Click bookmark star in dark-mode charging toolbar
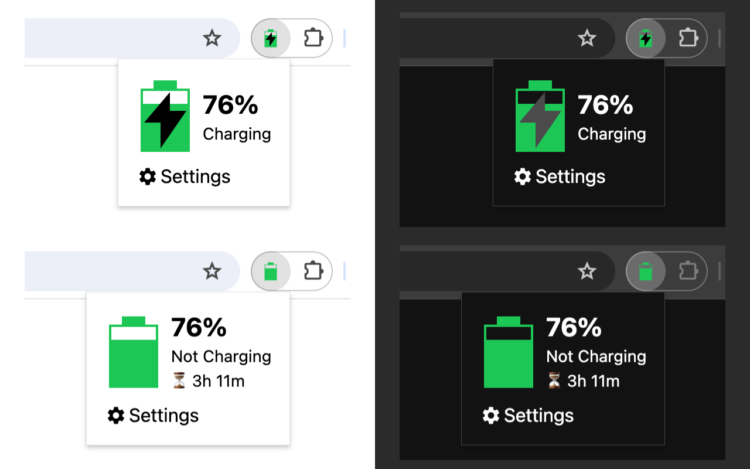Screen dimensions: 750x469 click(x=587, y=39)
